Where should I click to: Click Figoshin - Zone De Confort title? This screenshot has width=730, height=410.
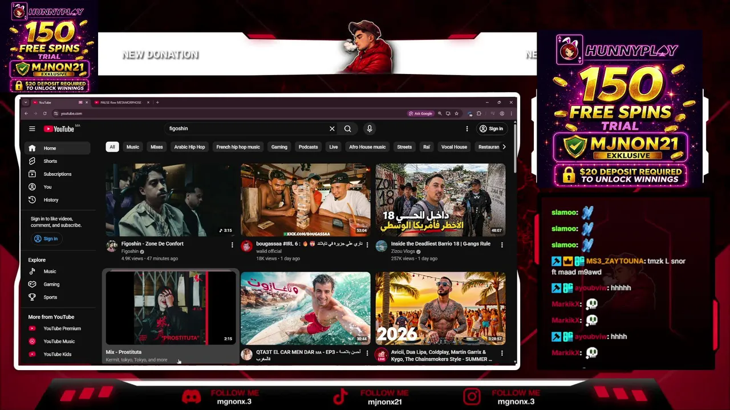click(152, 244)
